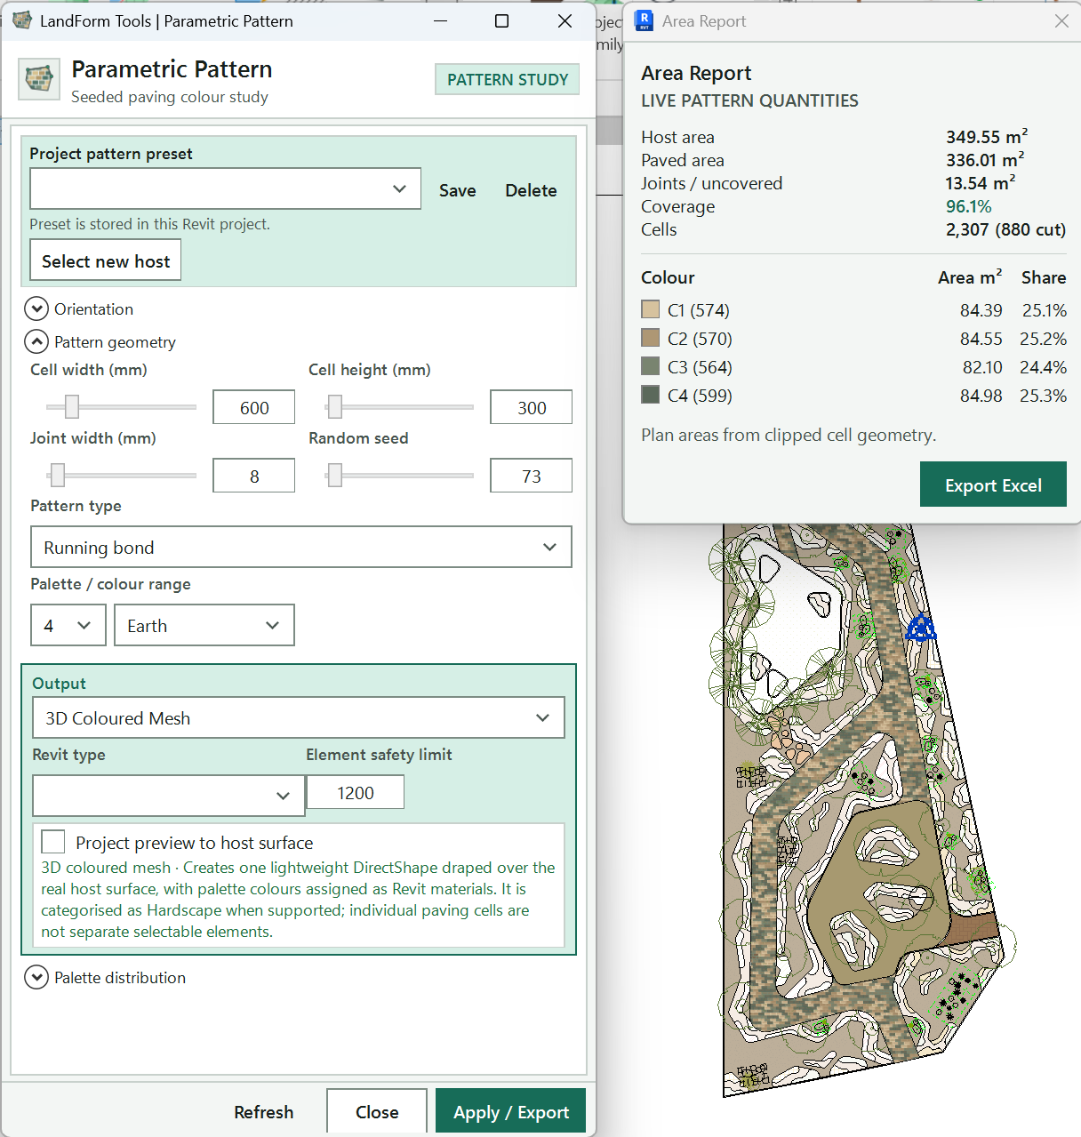Click the Share column header
This screenshot has height=1137, width=1081.
coord(1044,277)
